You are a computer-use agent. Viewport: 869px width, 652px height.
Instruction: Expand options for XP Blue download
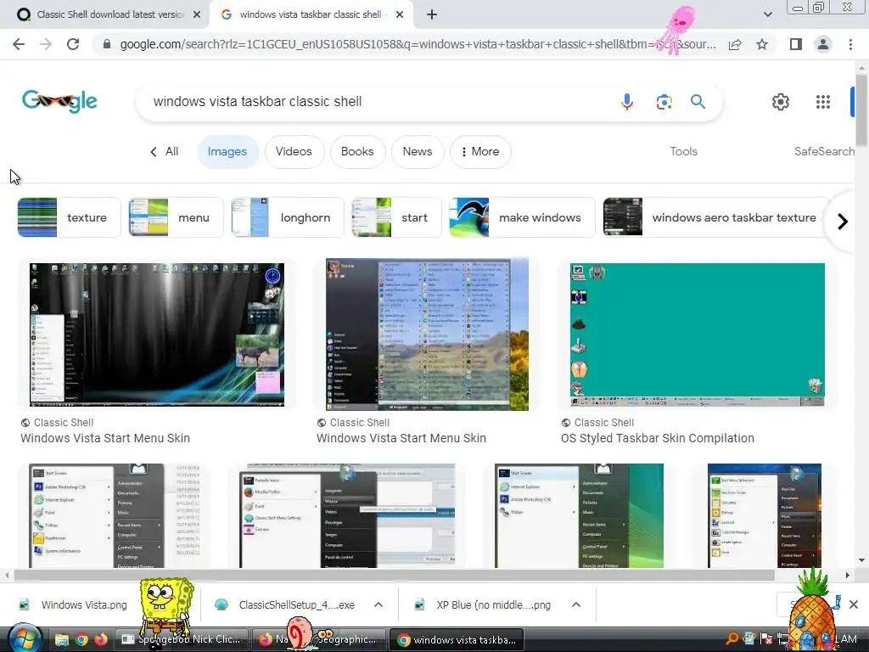pyautogui.click(x=576, y=604)
